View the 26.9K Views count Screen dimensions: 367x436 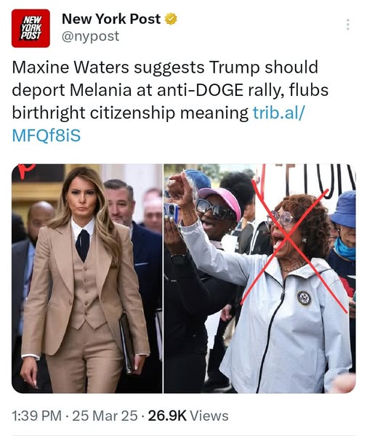188,416
